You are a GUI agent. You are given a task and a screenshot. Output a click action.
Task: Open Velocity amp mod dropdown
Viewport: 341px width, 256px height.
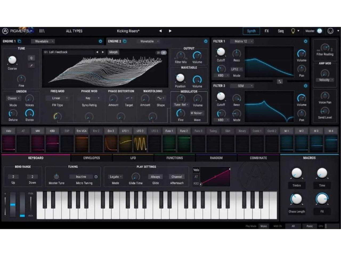[325, 80]
